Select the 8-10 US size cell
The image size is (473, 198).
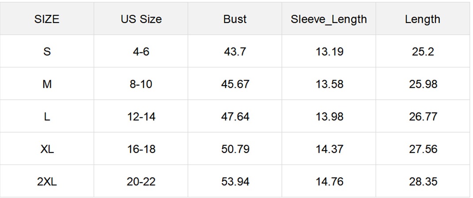pyautogui.click(x=141, y=84)
